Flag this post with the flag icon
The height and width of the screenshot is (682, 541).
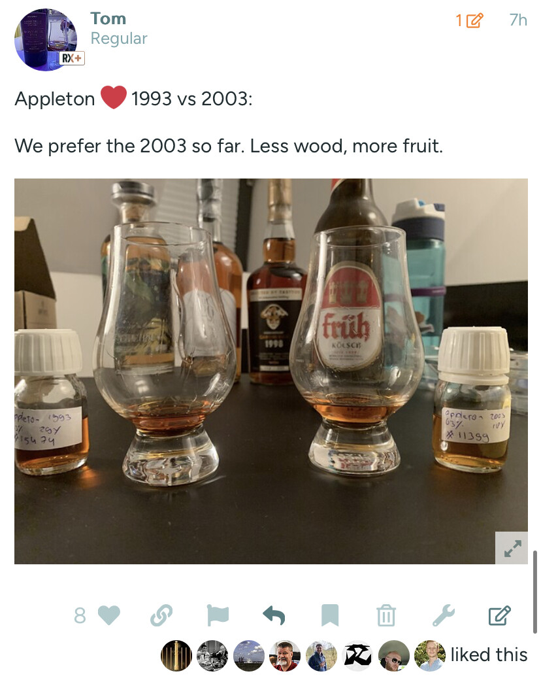[x=218, y=615]
